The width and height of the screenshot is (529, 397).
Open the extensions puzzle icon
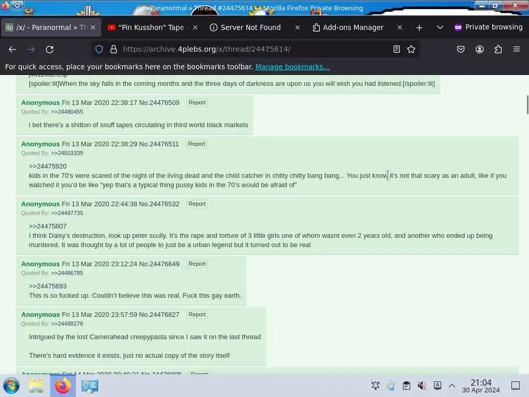click(x=498, y=49)
